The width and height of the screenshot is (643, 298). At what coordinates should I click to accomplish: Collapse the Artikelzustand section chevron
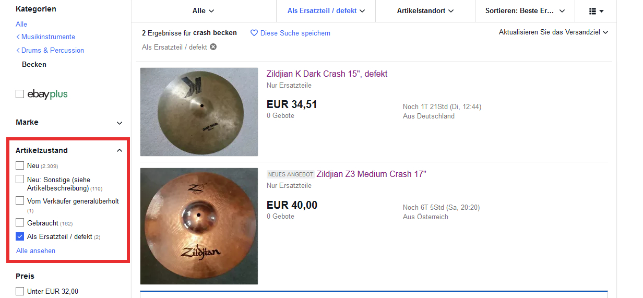tap(120, 150)
